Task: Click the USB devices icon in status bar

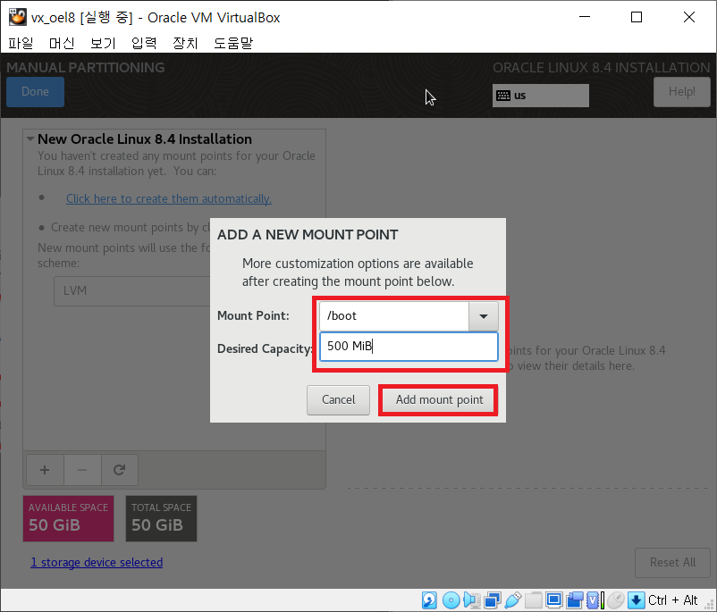Action: click(x=512, y=600)
